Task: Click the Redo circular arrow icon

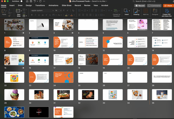Action: [x=40, y=1]
